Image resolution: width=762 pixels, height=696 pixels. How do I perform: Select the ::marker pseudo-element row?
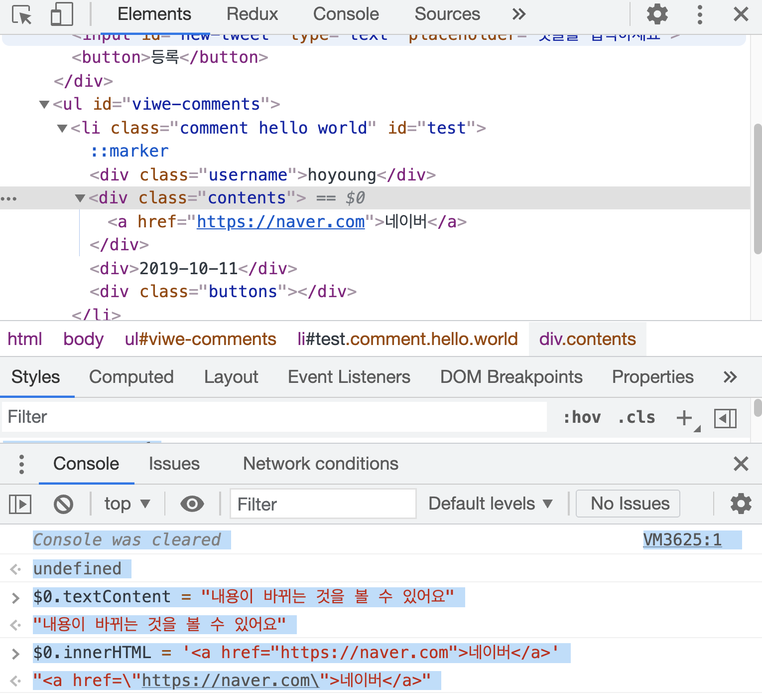point(129,151)
